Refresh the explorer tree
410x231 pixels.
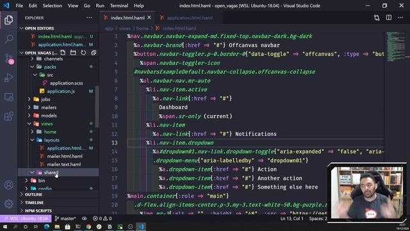[83, 53]
